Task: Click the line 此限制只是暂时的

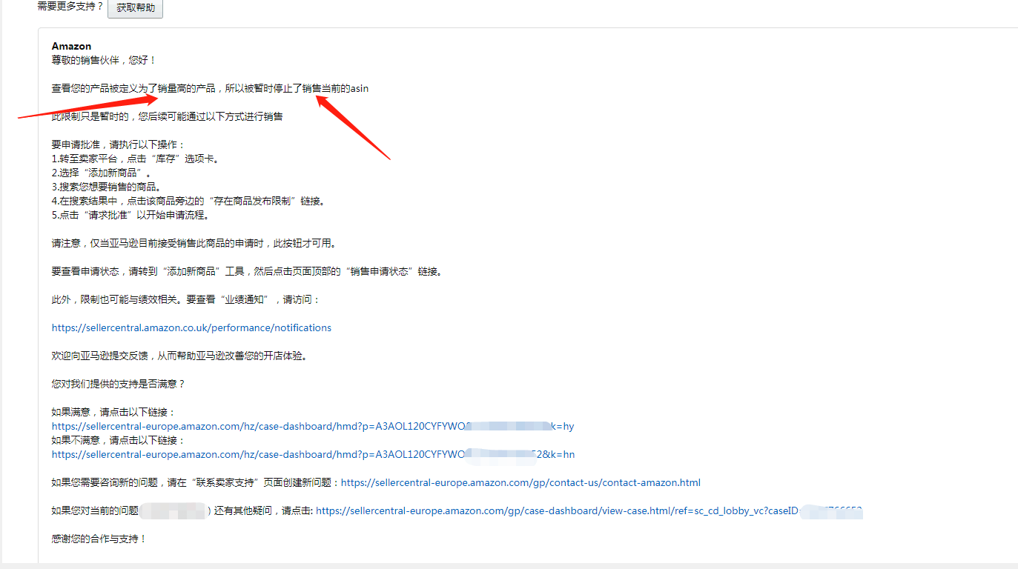Action: [x=167, y=116]
